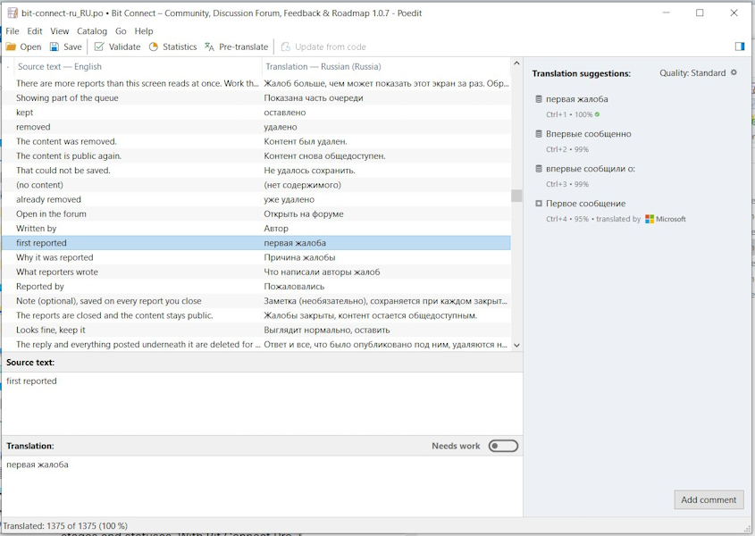Open the Help menu
The width and height of the screenshot is (755, 536).
point(144,31)
